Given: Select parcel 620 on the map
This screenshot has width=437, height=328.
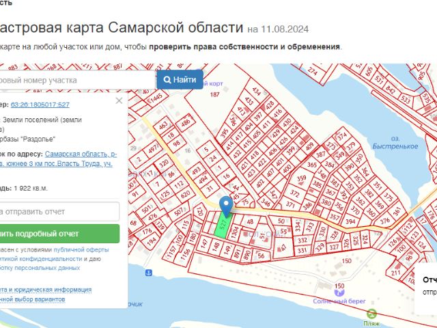Looking at the screenshot, I should (x=186, y=194).
